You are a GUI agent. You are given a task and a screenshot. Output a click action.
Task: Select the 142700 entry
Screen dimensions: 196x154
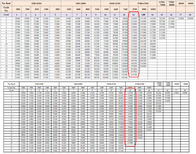click(130, 106)
